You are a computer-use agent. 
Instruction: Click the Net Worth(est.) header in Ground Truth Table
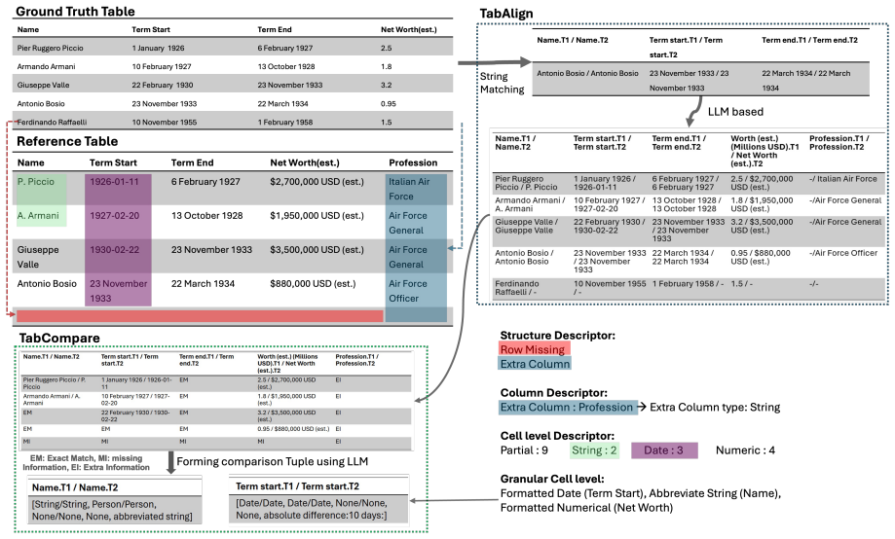[409, 29]
